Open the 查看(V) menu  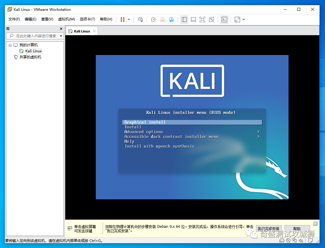click(47, 19)
